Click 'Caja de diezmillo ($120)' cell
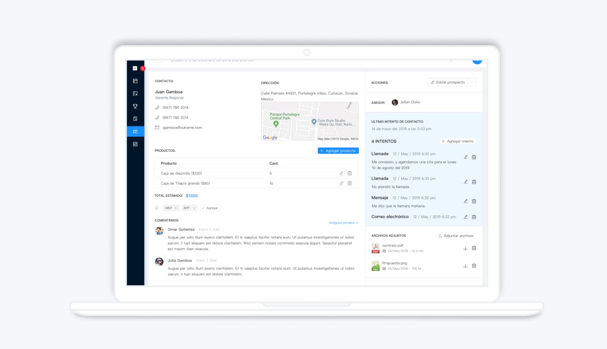This screenshot has height=349, width=607. tap(181, 174)
